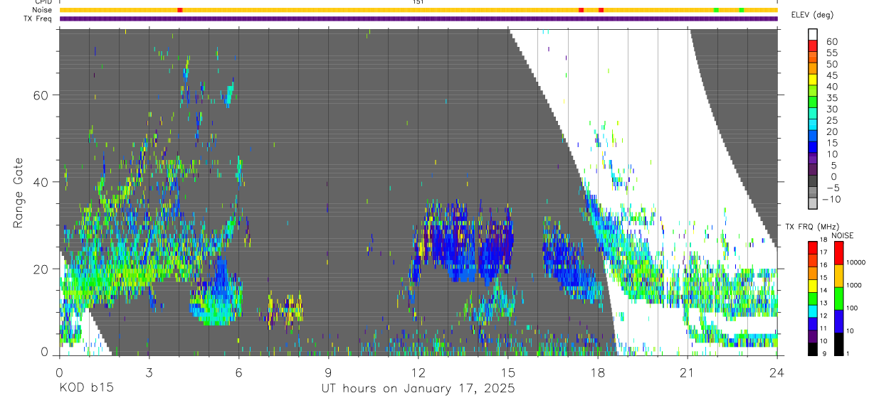Click the 'NOISE' legend title
This screenshot has height=403, width=874.
[841, 235]
